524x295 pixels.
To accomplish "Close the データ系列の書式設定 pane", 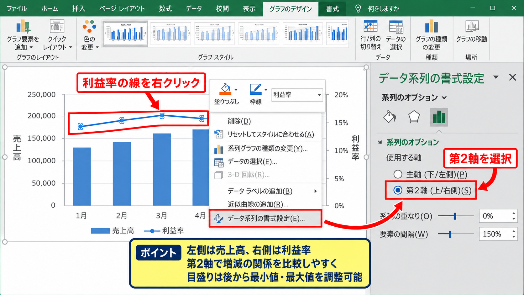I will [512, 77].
